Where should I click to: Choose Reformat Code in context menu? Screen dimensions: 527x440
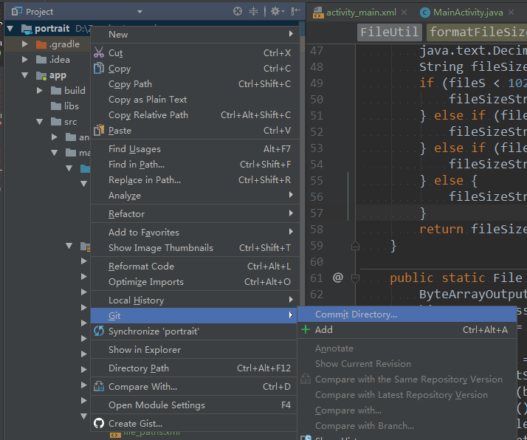click(x=141, y=267)
